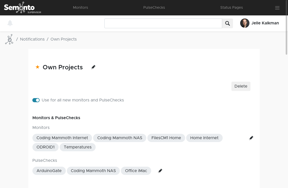Image resolution: width=288 pixels, height=188 pixels.
Task: Open the Monitors menu item
Action: [x=80, y=8]
